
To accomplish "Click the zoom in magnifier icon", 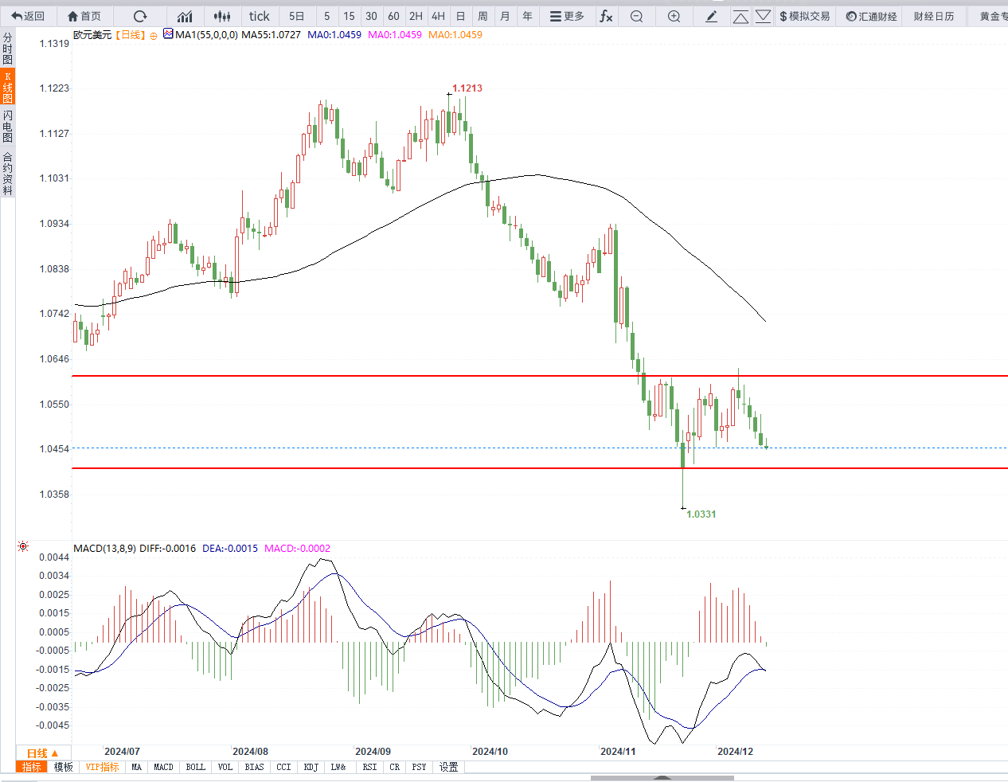I will 674,16.
